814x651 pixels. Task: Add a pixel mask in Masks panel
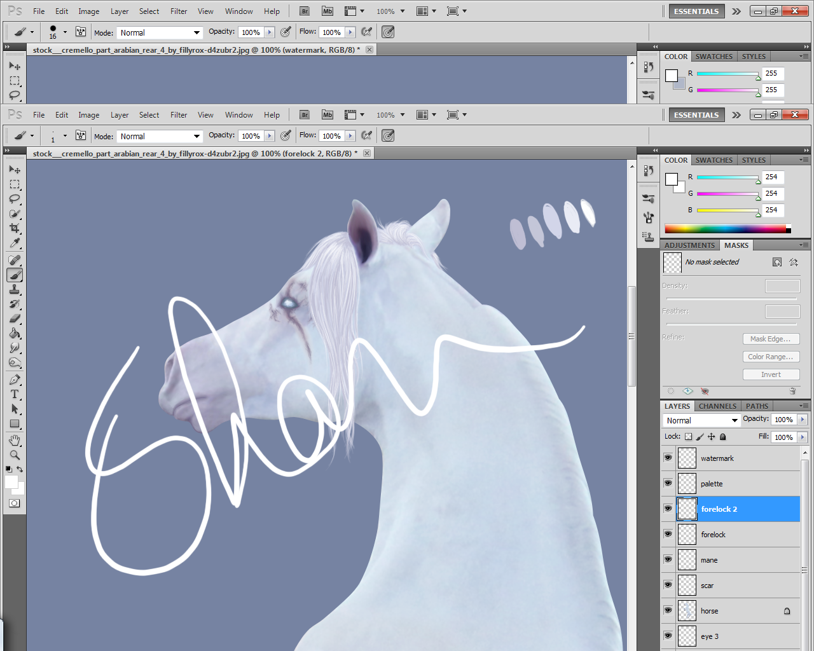point(777,262)
